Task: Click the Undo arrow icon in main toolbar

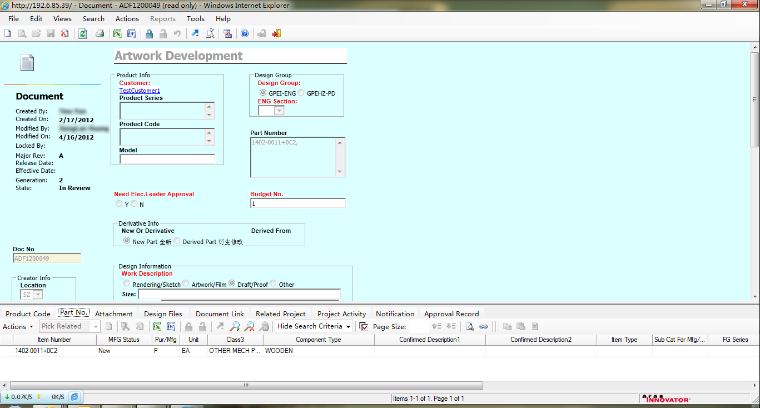Action: [x=177, y=33]
